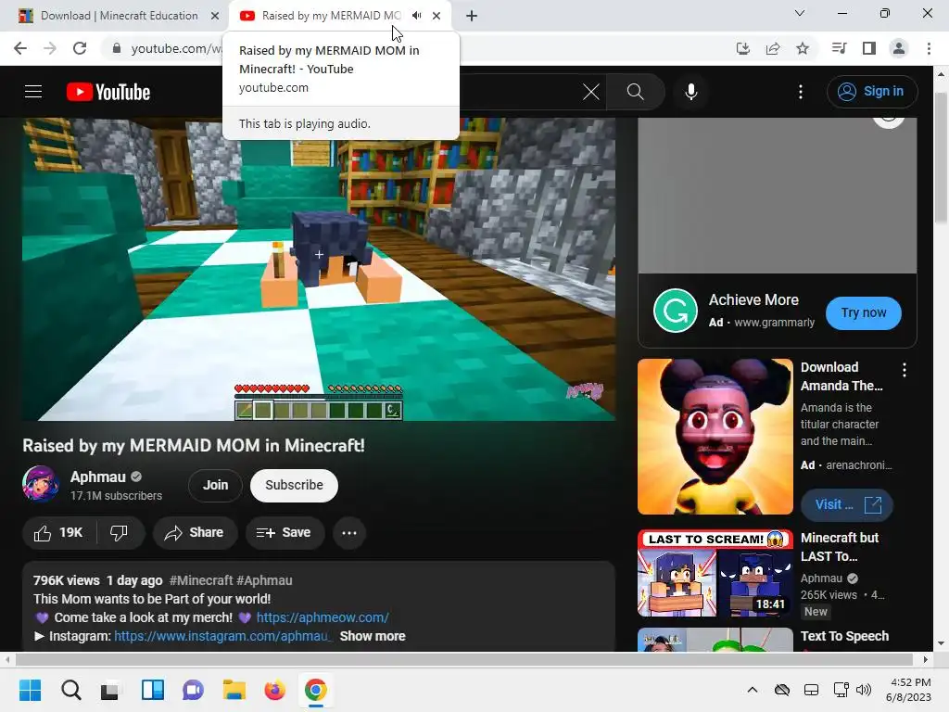Go back in the browser
Image resolution: width=949 pixels, height=712 pixels.
point(20,48)
